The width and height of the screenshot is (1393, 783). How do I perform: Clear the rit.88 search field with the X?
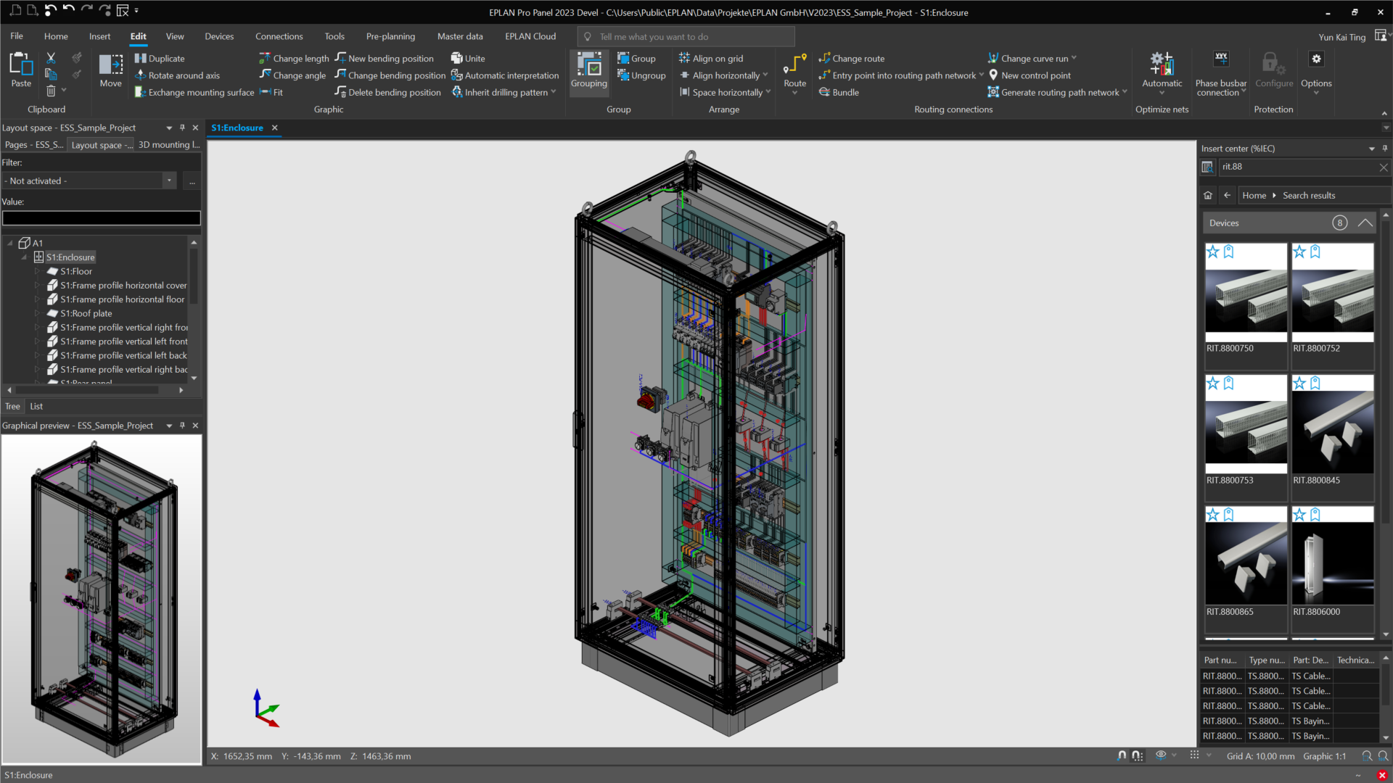click(x=1384, y=167)
